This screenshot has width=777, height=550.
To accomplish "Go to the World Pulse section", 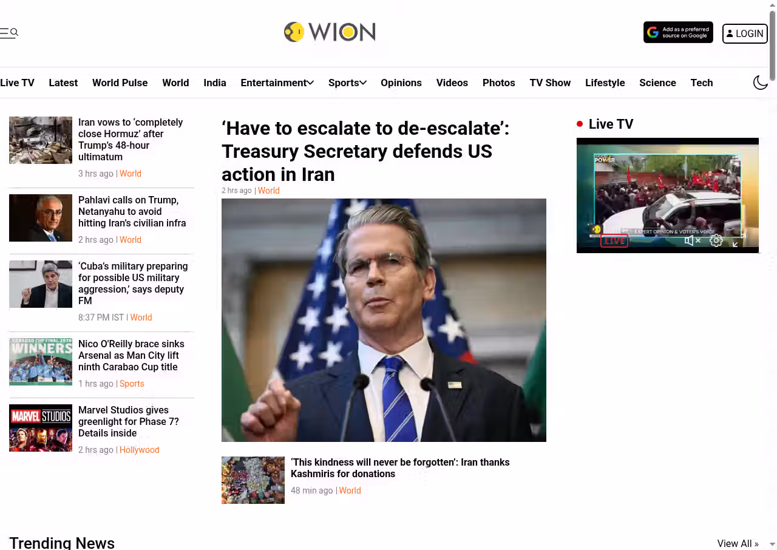I will tap(120, 83).
